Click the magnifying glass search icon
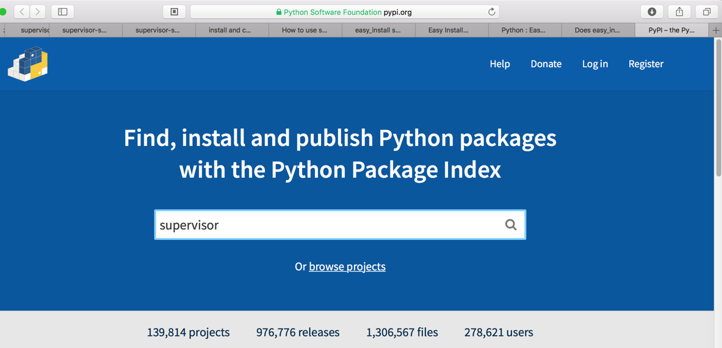 (x=511, y=225)
